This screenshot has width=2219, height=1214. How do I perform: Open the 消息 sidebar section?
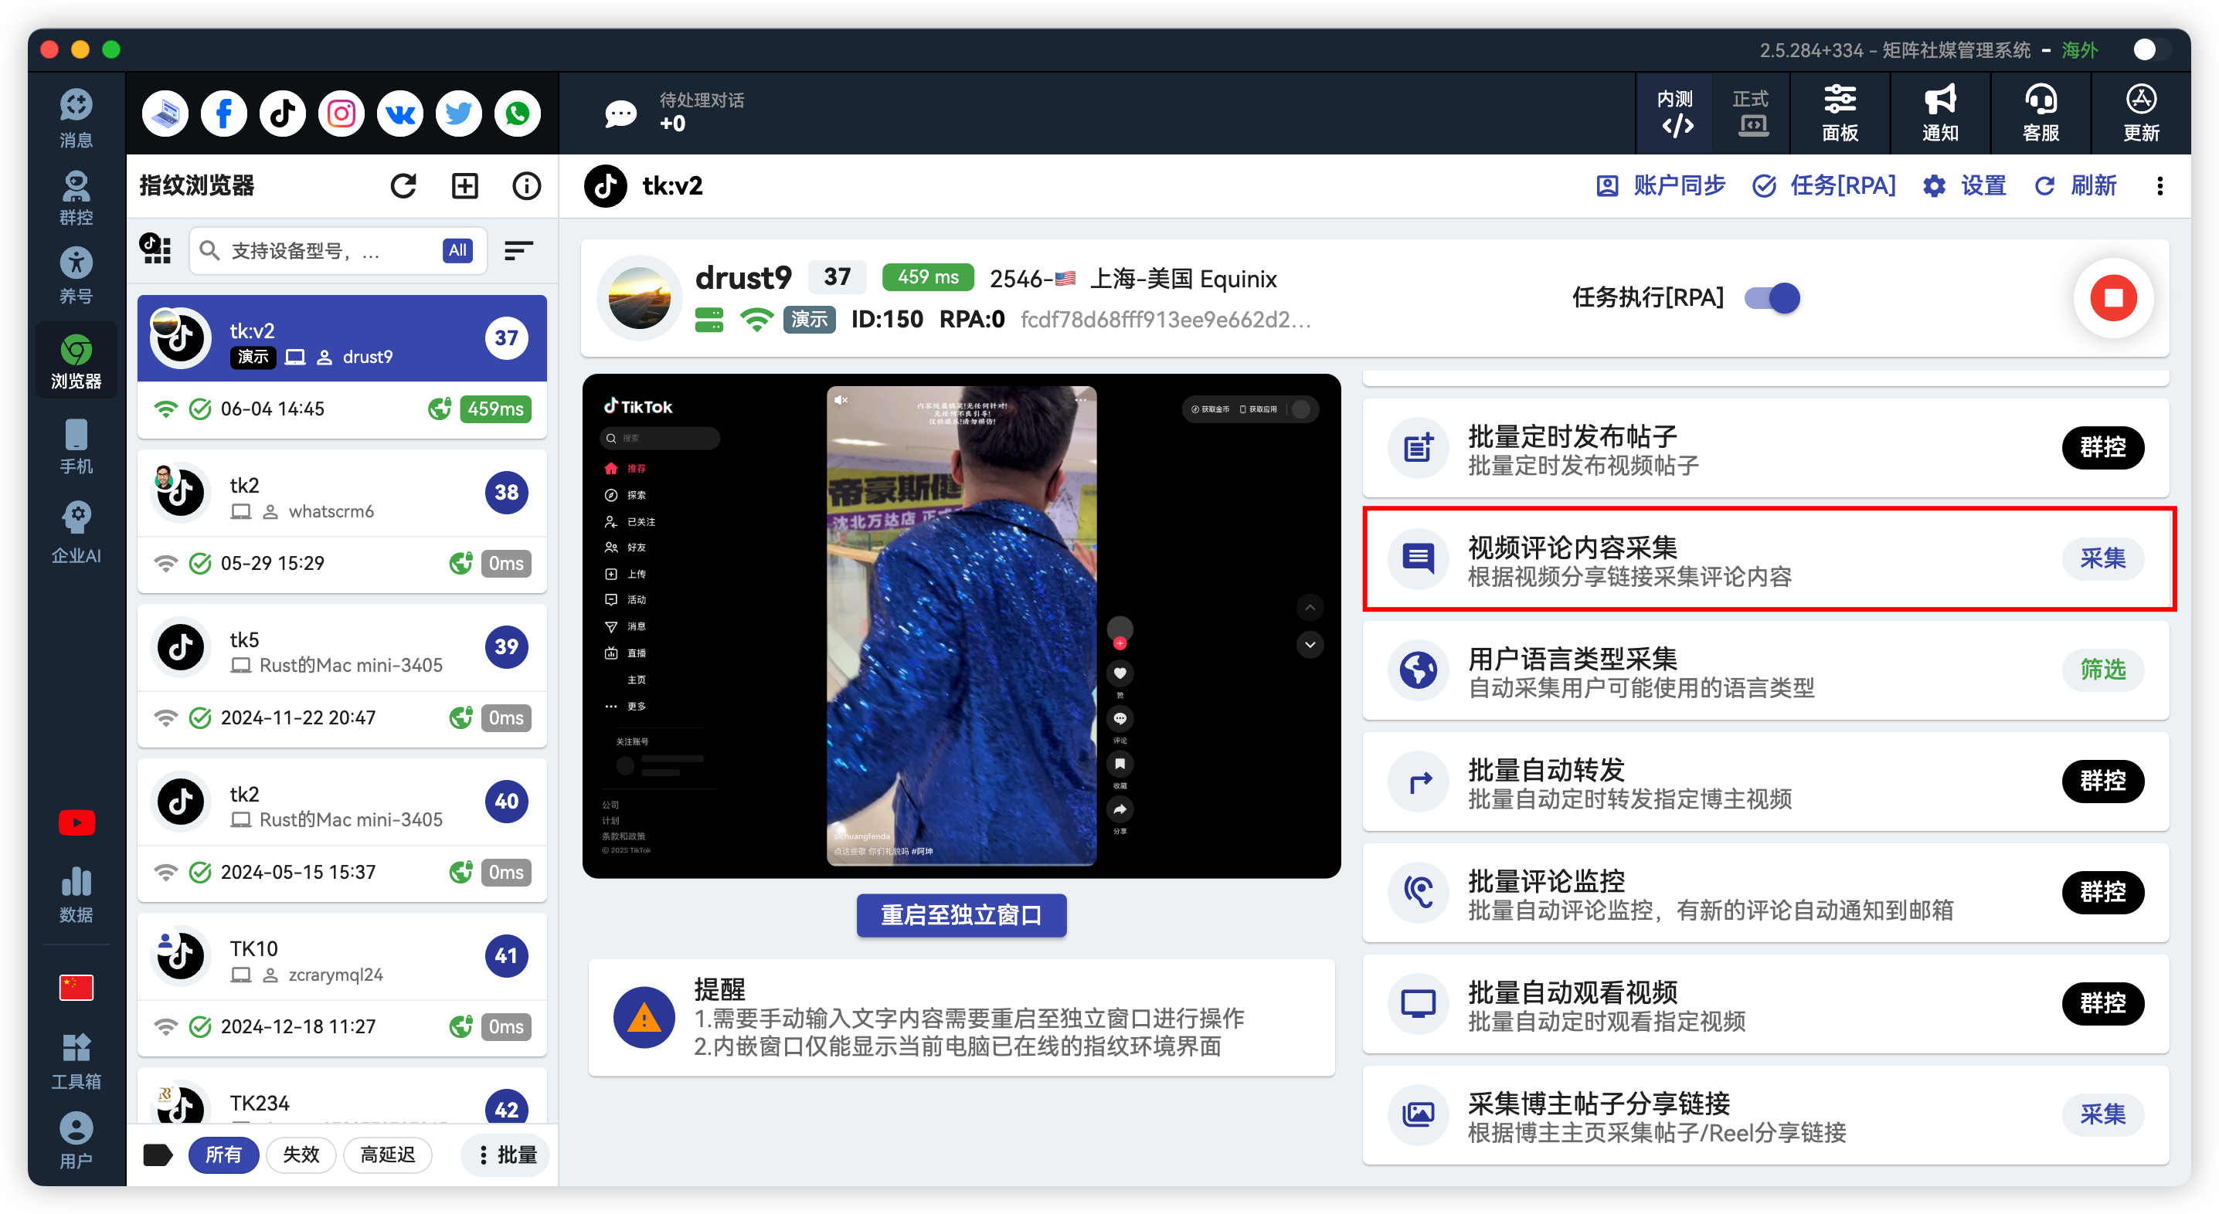click(76, 118)
